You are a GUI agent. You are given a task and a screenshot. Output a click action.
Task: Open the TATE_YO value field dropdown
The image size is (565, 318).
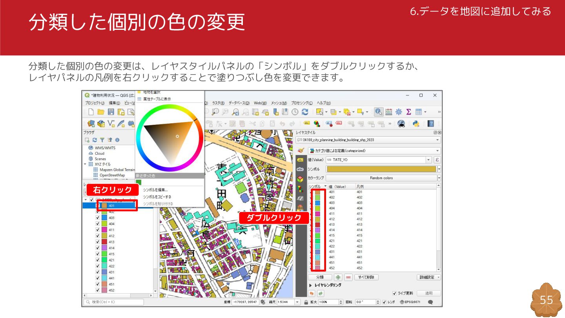[428, 160]
